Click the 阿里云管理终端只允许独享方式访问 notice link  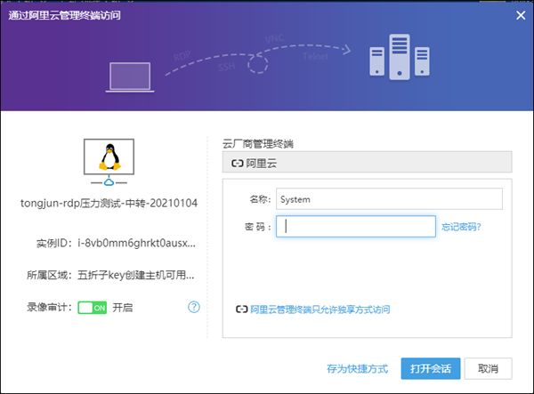[320, 310]
